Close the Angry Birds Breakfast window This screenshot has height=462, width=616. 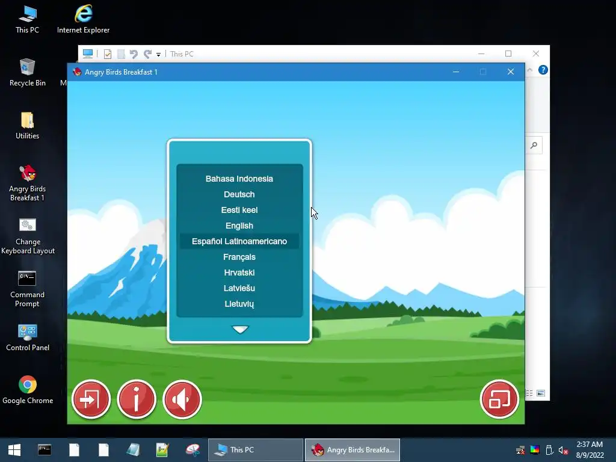click(510, 72)
